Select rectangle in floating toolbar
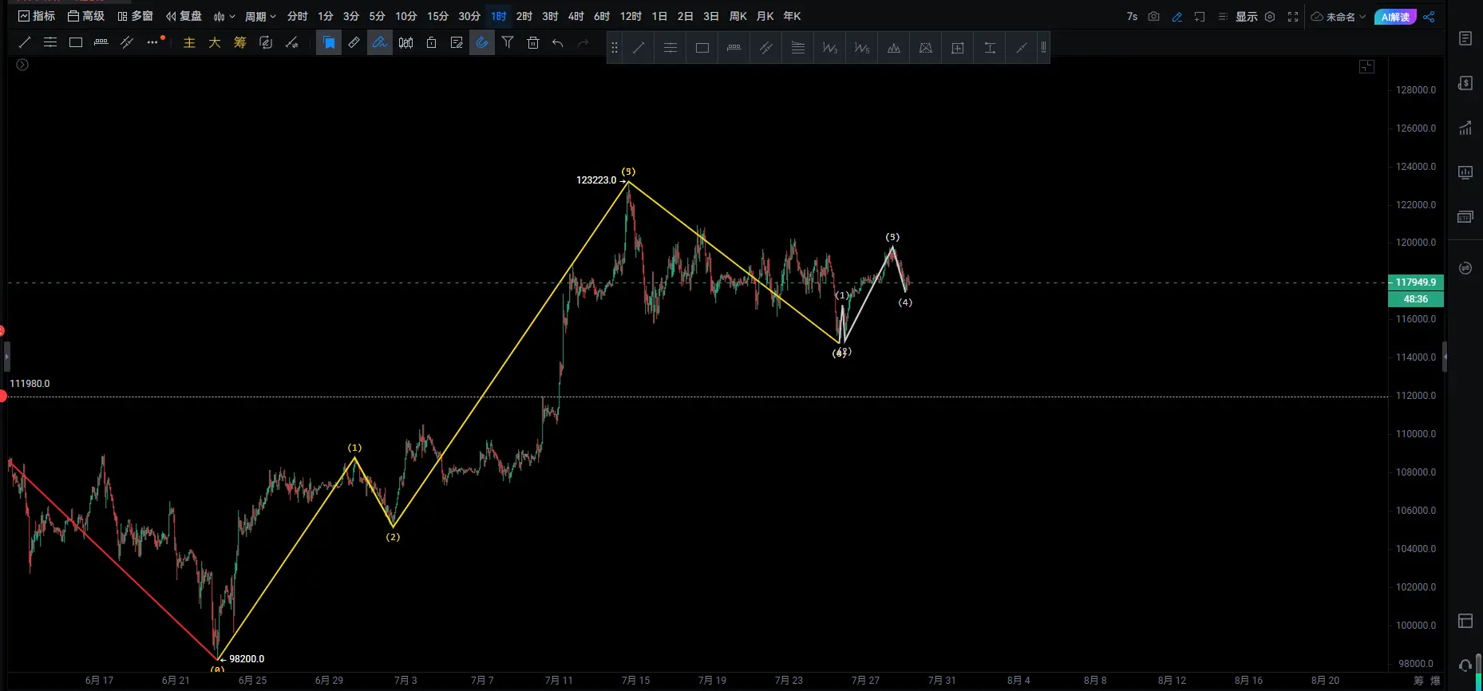 coord(702,48)
